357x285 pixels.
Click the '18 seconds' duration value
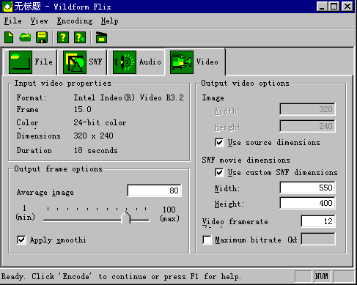coord(96,150)
